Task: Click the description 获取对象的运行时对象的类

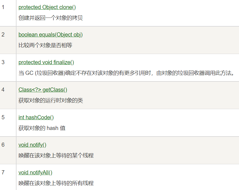Action: click(x=51, y=101)
